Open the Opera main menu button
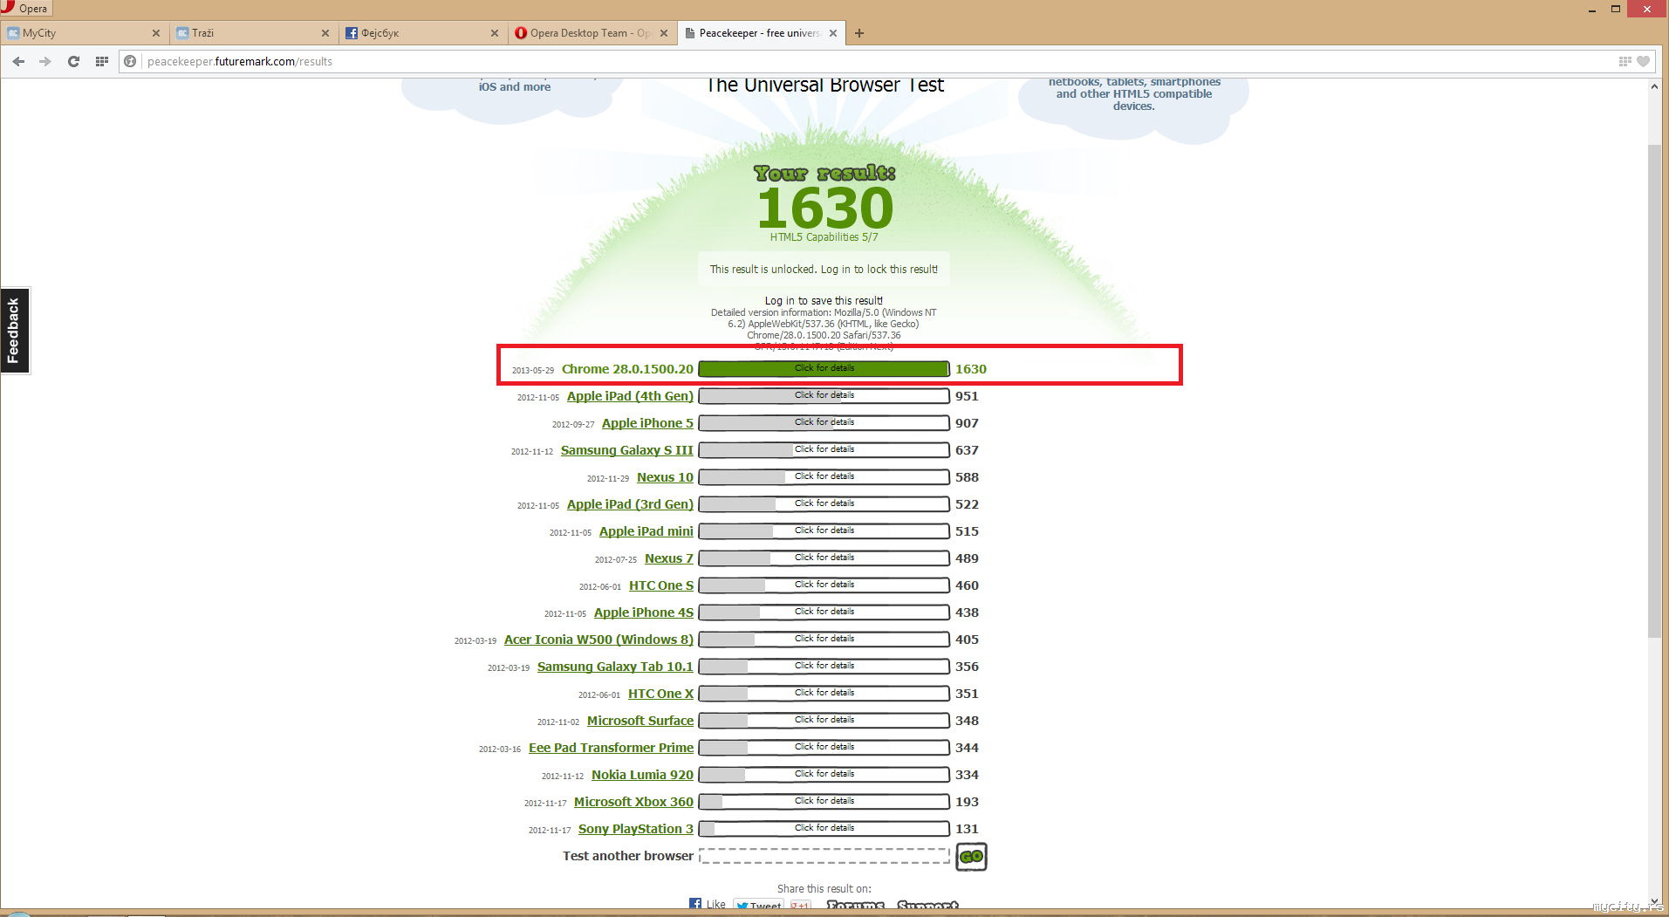Screen dimensions: 1669x917 pyautogui.click(x=26, y=8)
